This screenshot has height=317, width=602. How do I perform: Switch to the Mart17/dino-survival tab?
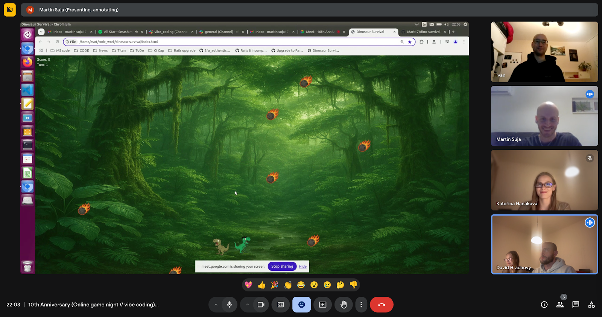[423, 32]
